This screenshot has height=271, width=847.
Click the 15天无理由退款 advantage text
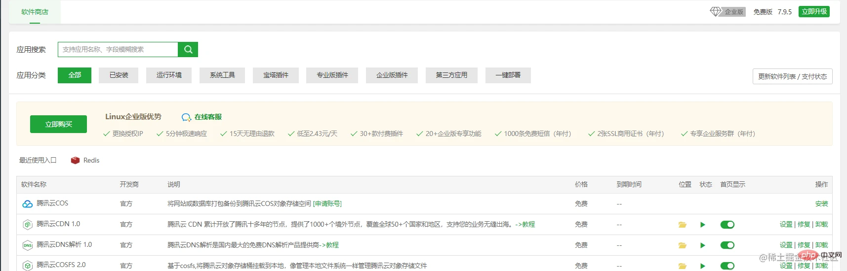pyautogui.click(x=251, y=134)
